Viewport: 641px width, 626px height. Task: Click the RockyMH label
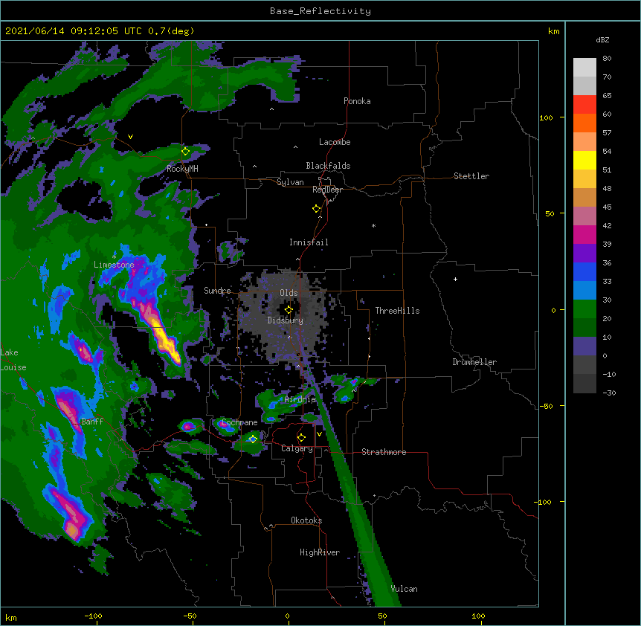[182, 169]
